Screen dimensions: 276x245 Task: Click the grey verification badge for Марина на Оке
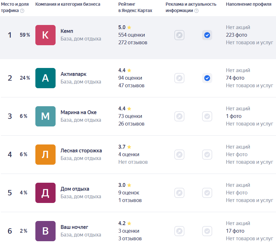[207, 116]
